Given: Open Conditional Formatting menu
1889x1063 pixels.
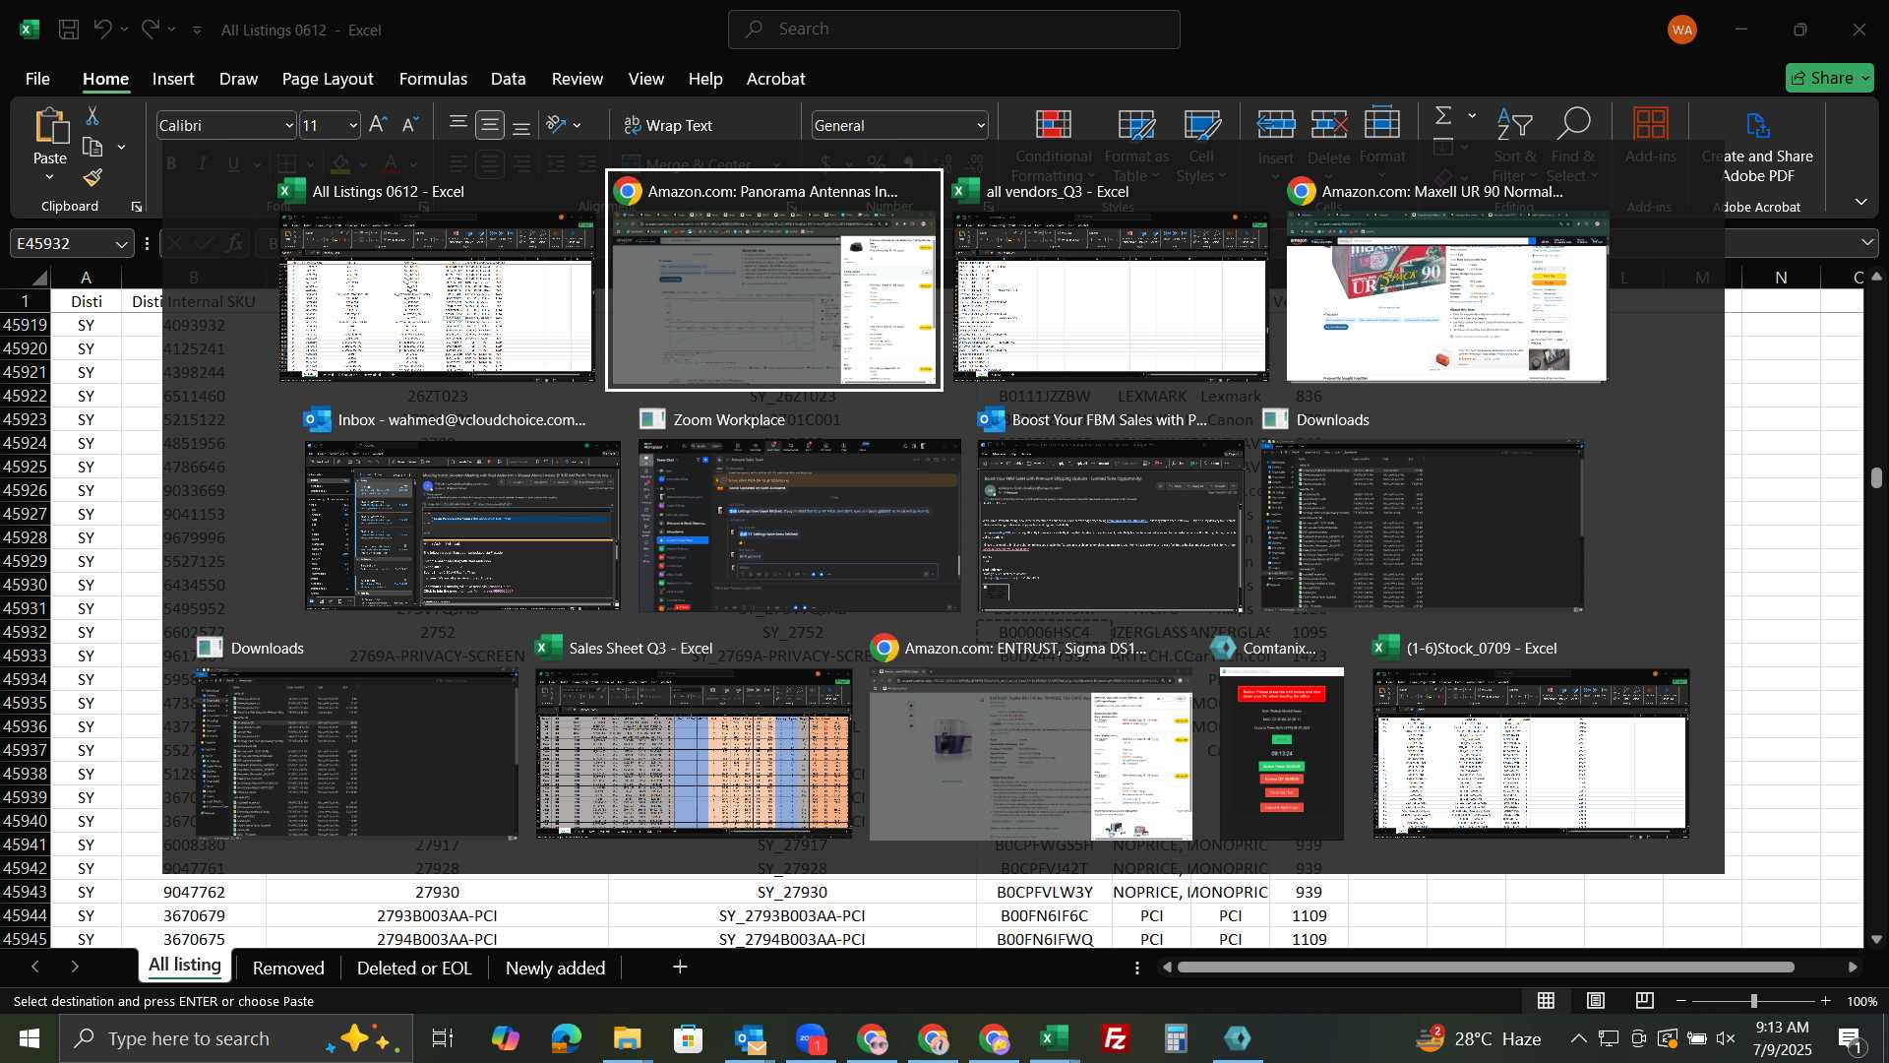Looking at the screenshot, I should coord(1053,144).
